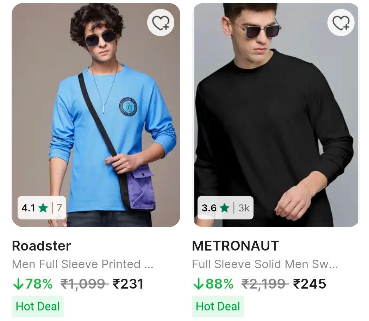Click the Hot Deal badge under METRONAUT

pos(218,306)
